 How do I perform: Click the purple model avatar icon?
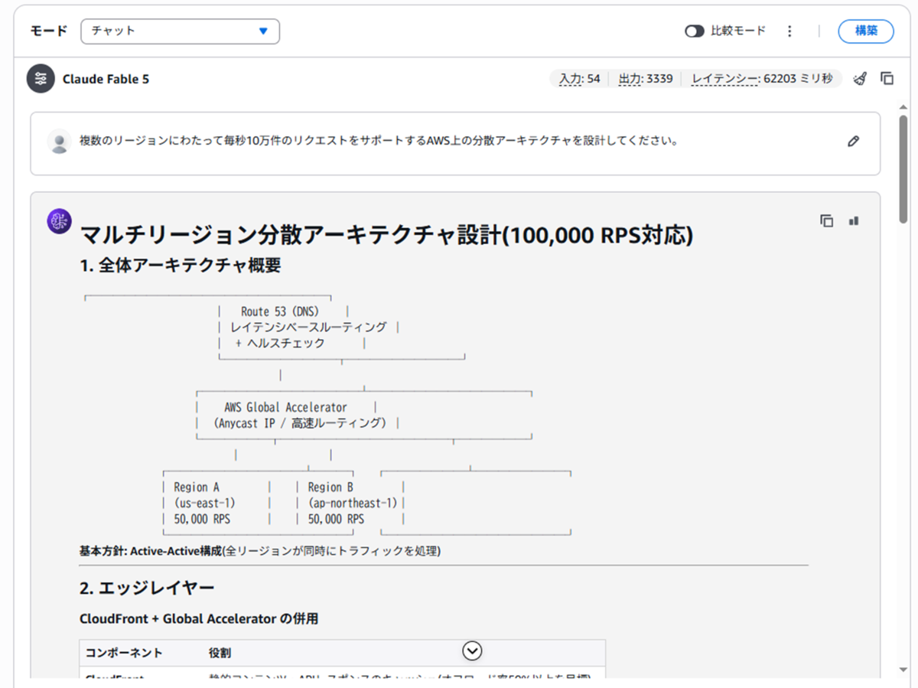click(60, 221)
